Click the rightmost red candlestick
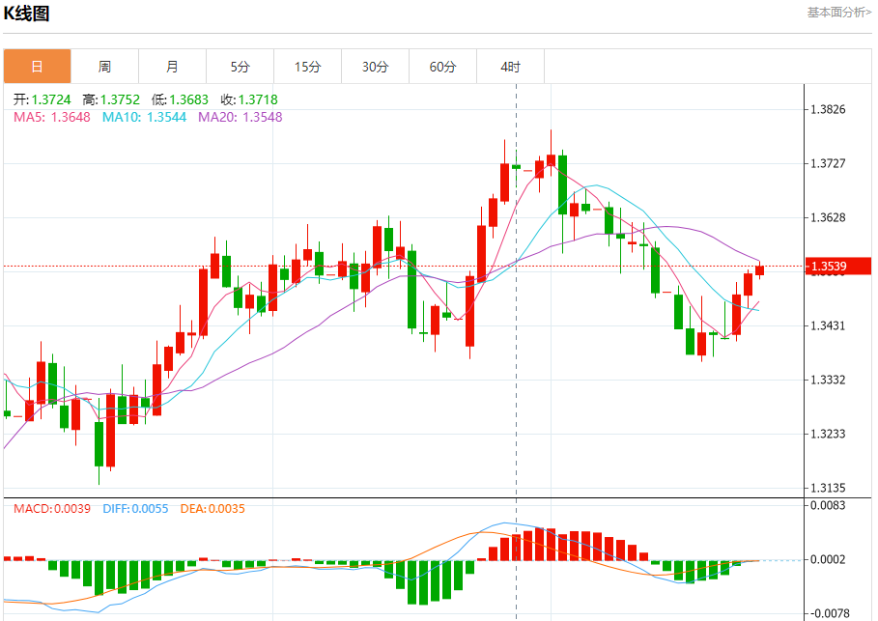 coord(760,270)
